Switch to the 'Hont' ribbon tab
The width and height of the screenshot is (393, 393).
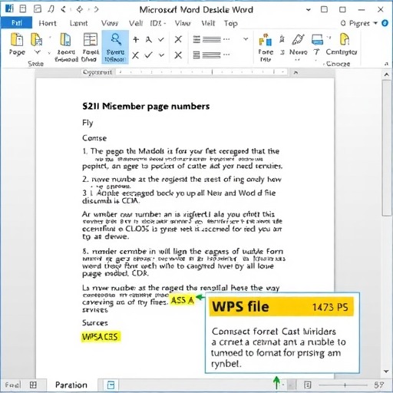[x=48, y=23]
